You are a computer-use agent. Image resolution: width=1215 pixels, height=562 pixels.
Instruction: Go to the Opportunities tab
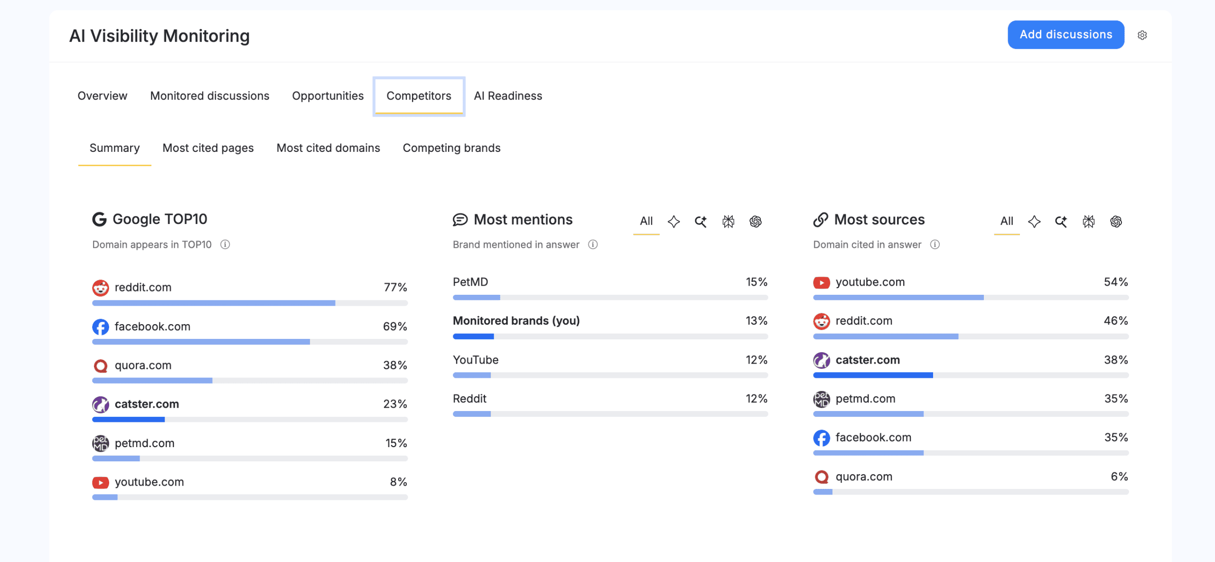(328, 96)
